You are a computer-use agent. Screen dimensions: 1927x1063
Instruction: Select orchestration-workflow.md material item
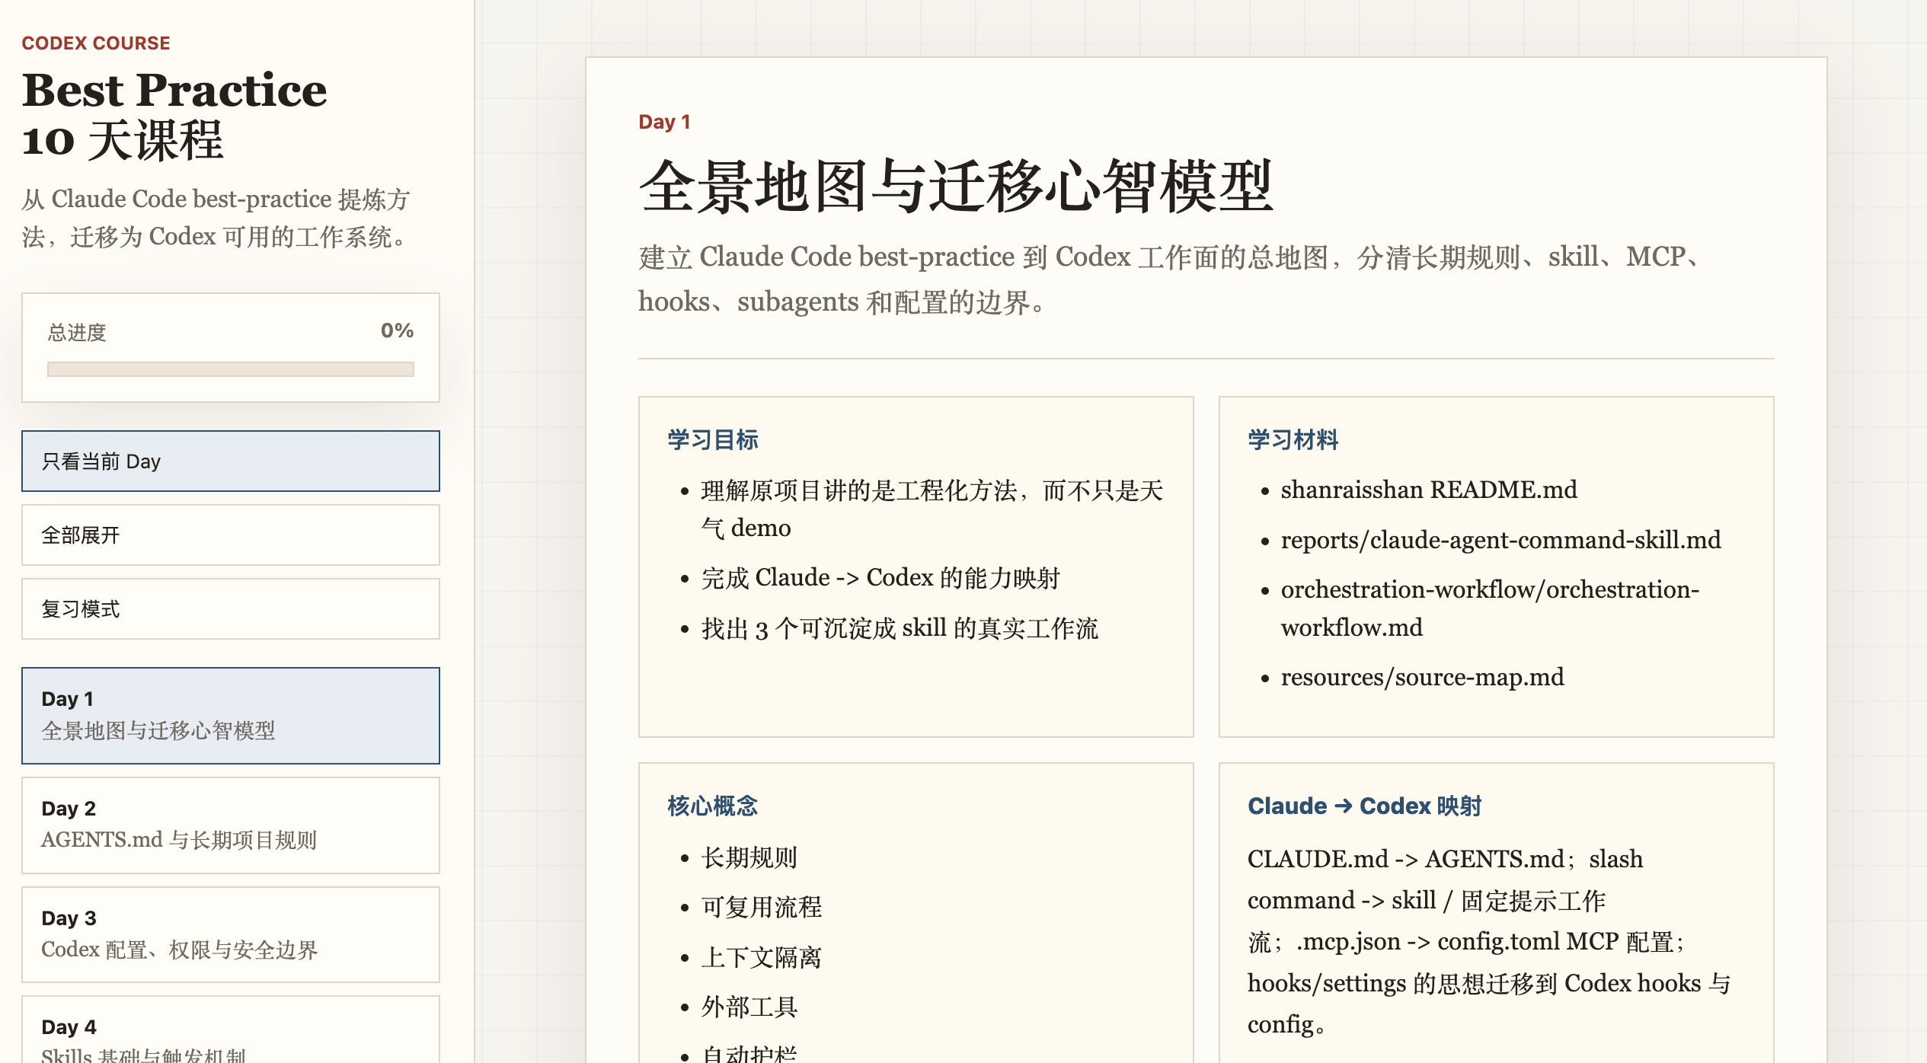click(x=1490, y=608)
